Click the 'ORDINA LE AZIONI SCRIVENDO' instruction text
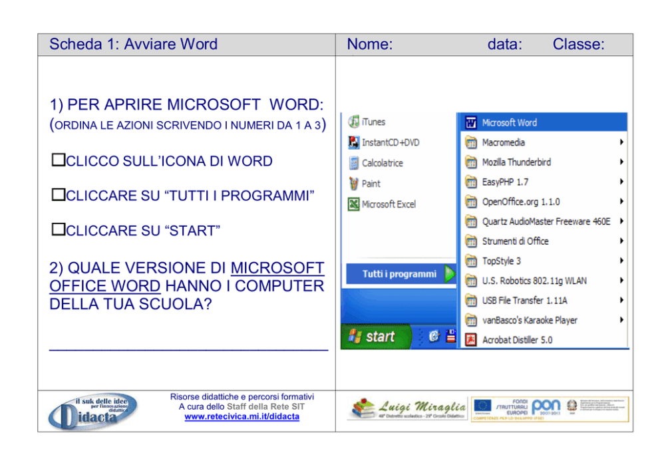Screen dimensions: 660x467 188,125
